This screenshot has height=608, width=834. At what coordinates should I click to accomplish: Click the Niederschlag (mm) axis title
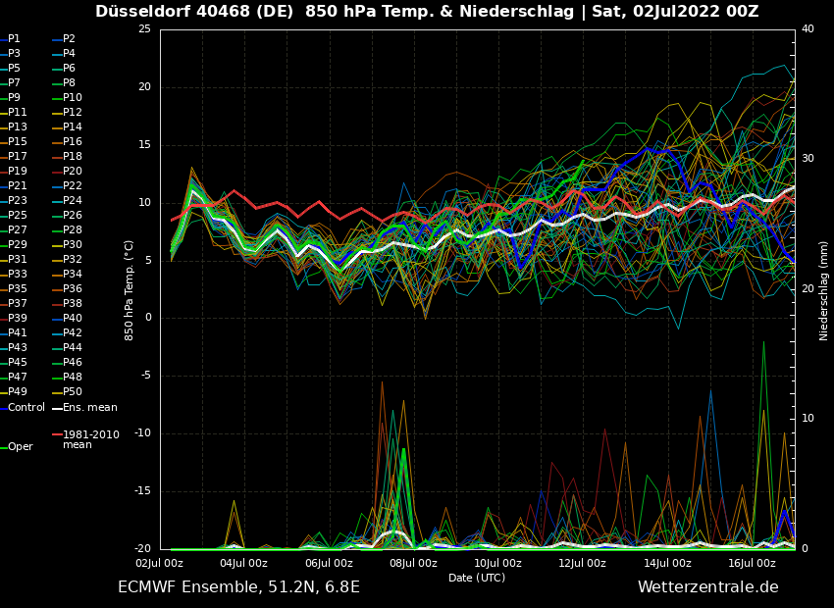pos(824,290)
